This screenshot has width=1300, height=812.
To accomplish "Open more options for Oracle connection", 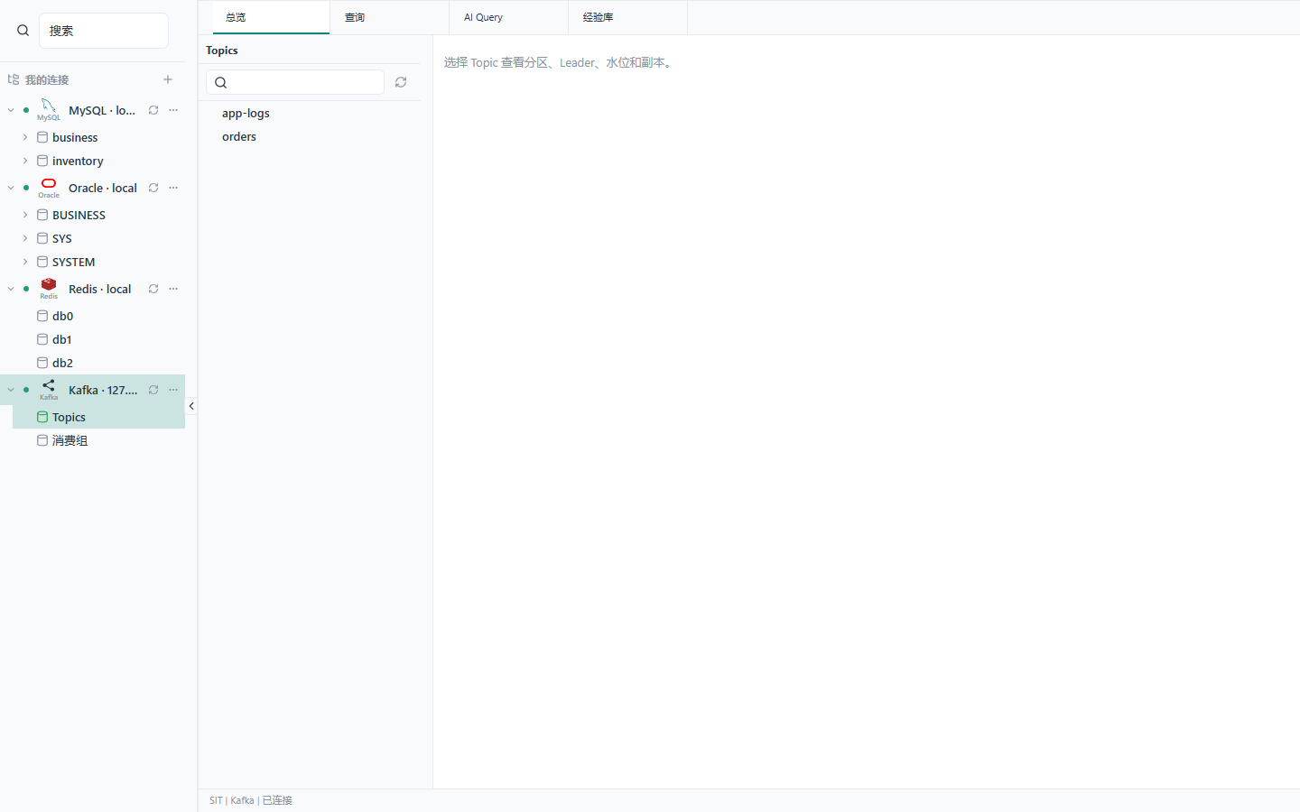I will pos(173,188).
